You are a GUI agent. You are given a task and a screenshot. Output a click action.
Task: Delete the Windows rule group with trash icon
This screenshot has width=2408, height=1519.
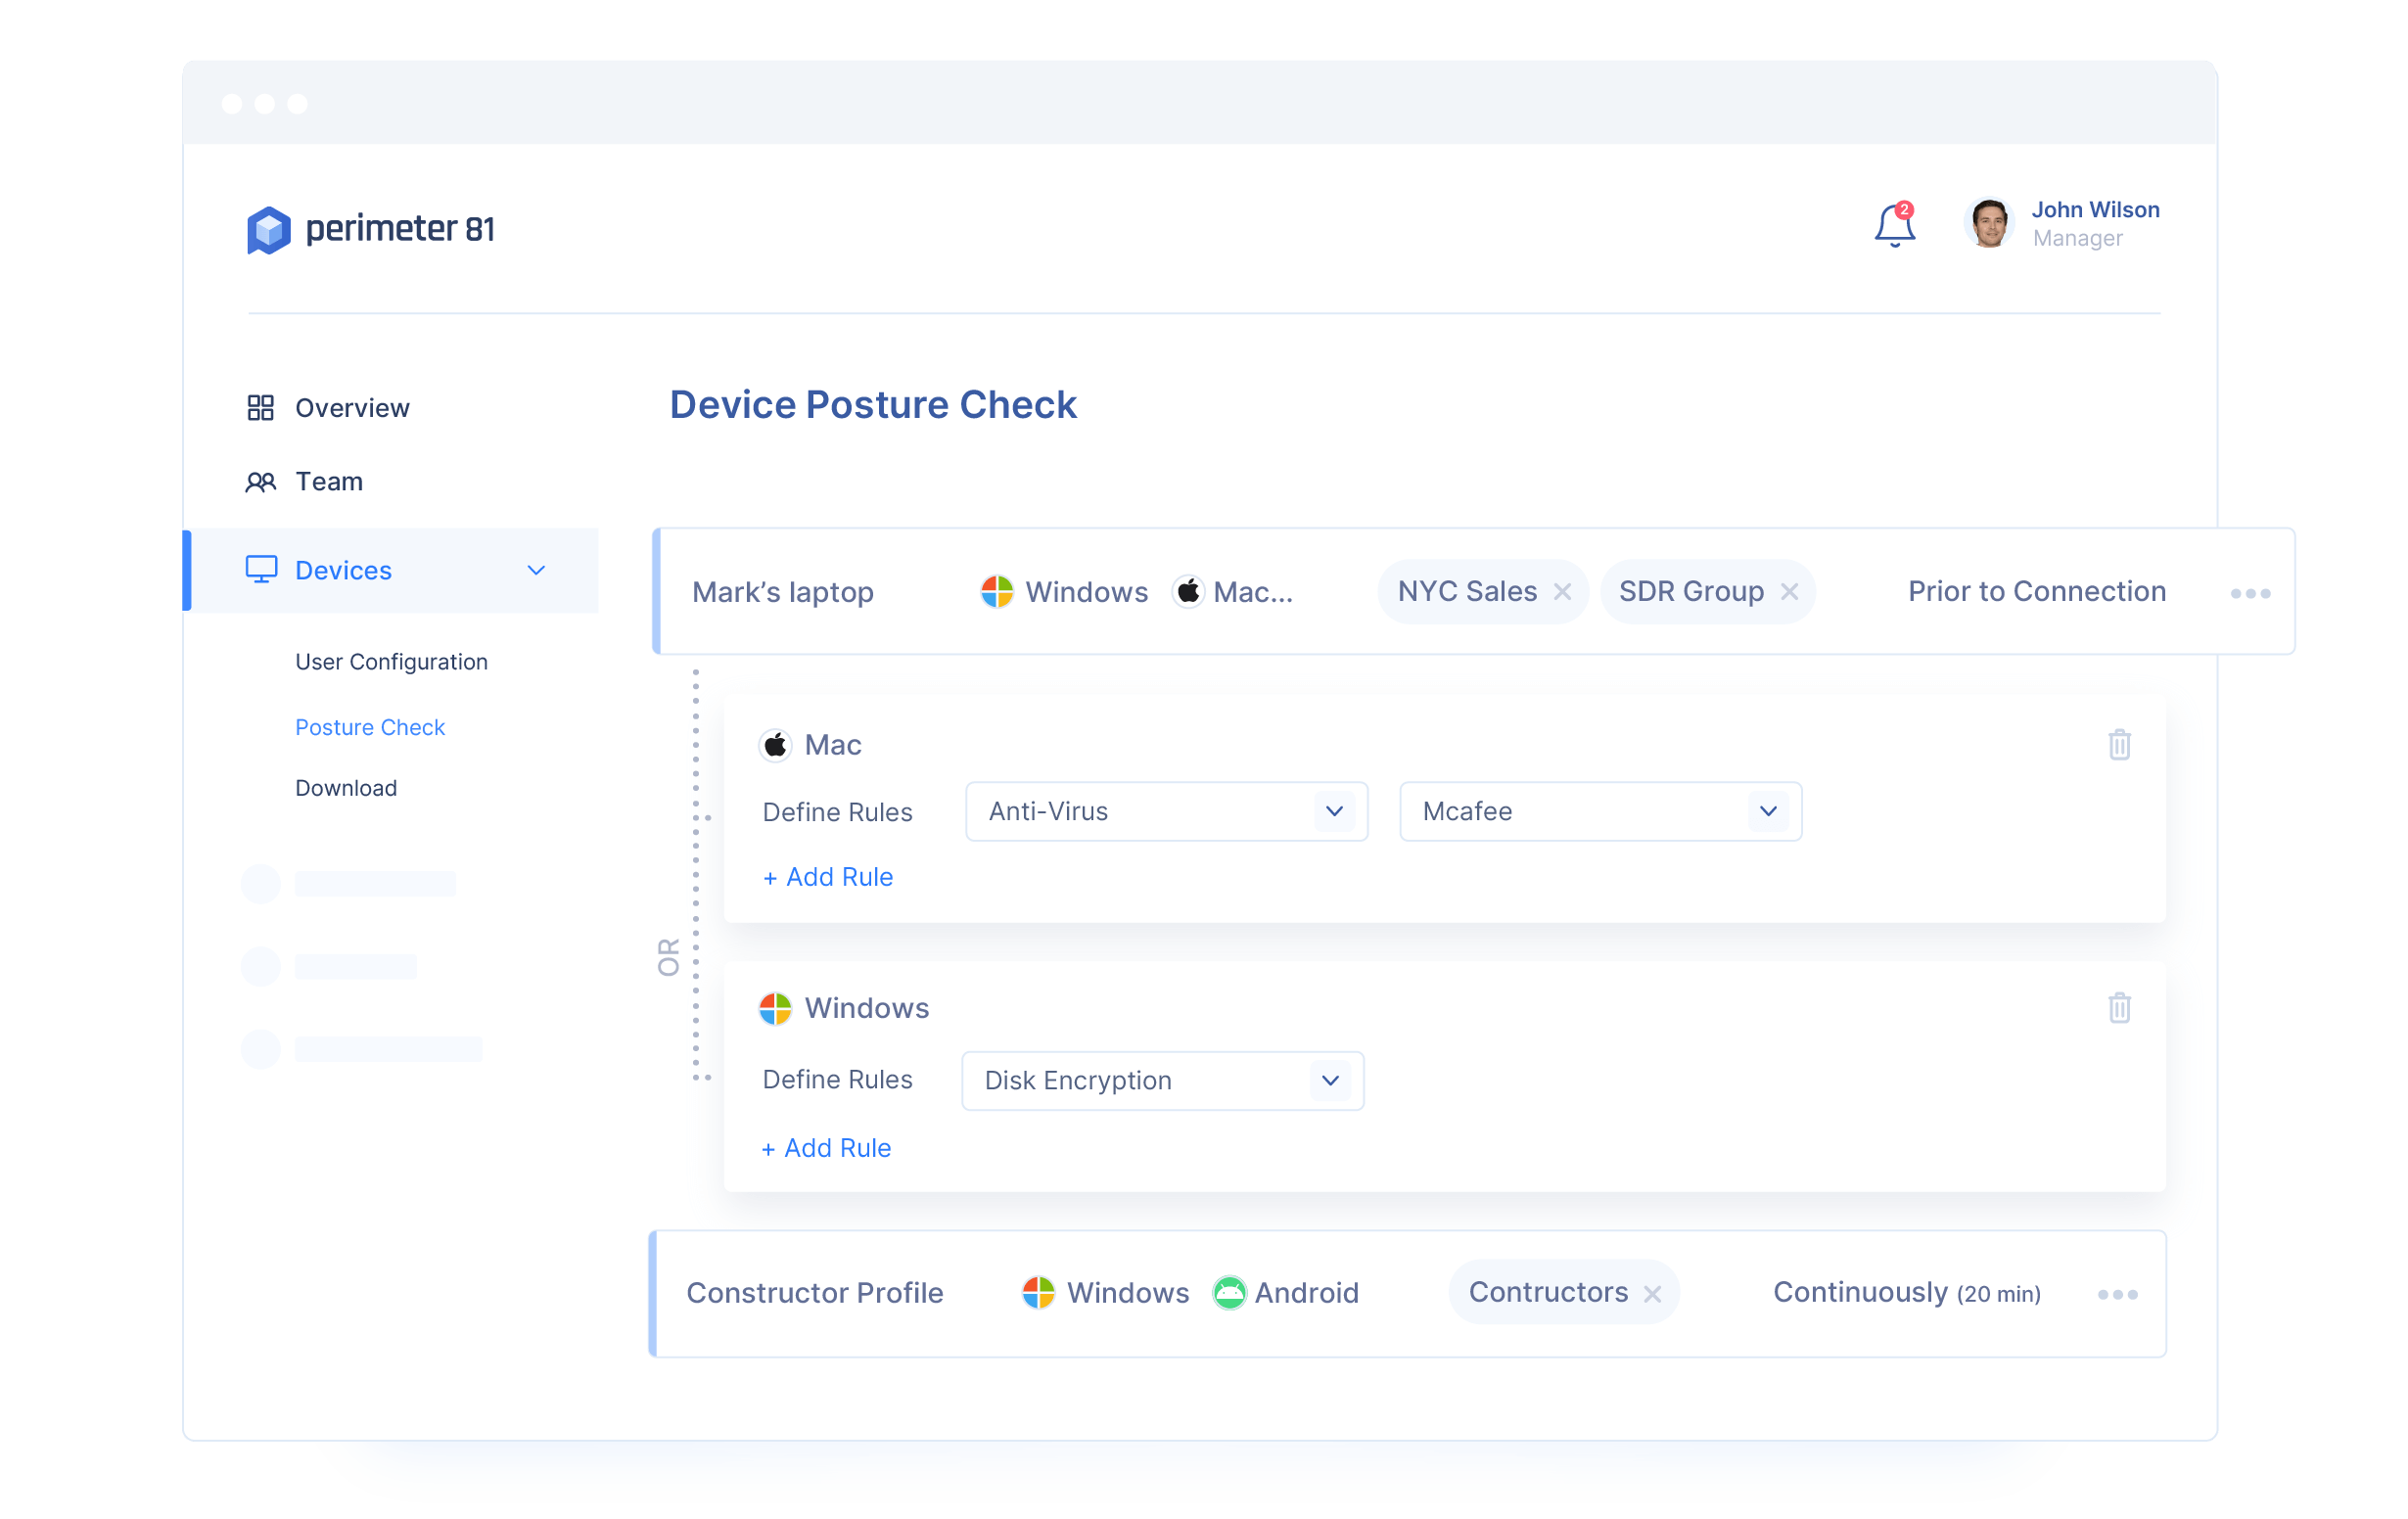tap(2118, 1008)
